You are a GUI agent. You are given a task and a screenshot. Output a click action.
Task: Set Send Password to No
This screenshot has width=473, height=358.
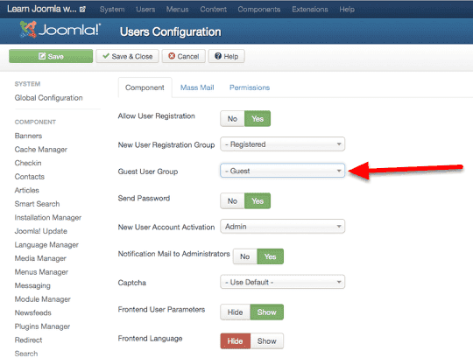[x=232, y=201]
